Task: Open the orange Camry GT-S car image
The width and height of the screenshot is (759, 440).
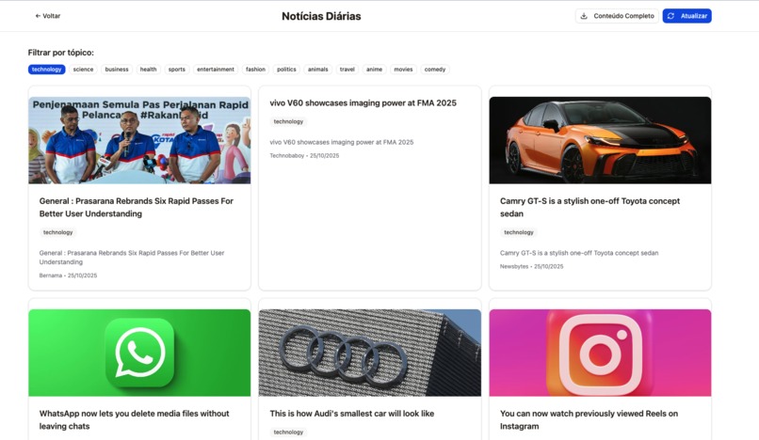Action: tap(600, 140)
